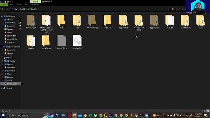Open the XboxGames folder
Image resolution: width=210 pixels, height=118 pixels.
46,42
